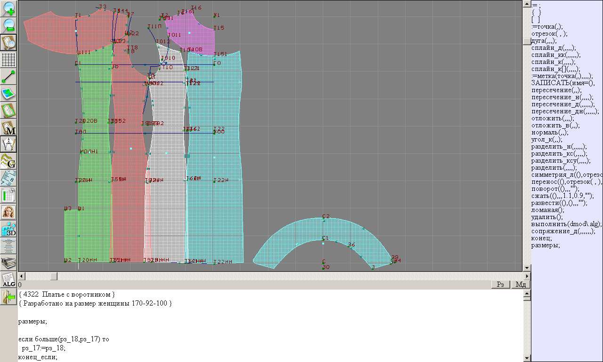Viewport: 603px width, 362px height.
Task: Click the stacked books library icon
Action: (8, 263)
